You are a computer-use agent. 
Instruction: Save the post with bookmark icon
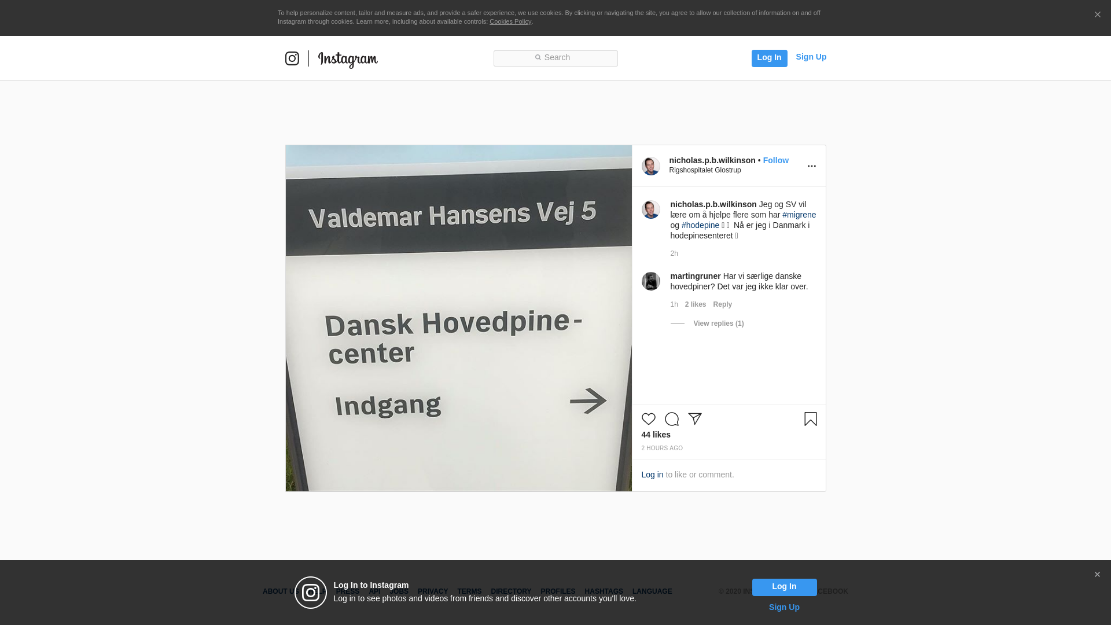(811, 419)
